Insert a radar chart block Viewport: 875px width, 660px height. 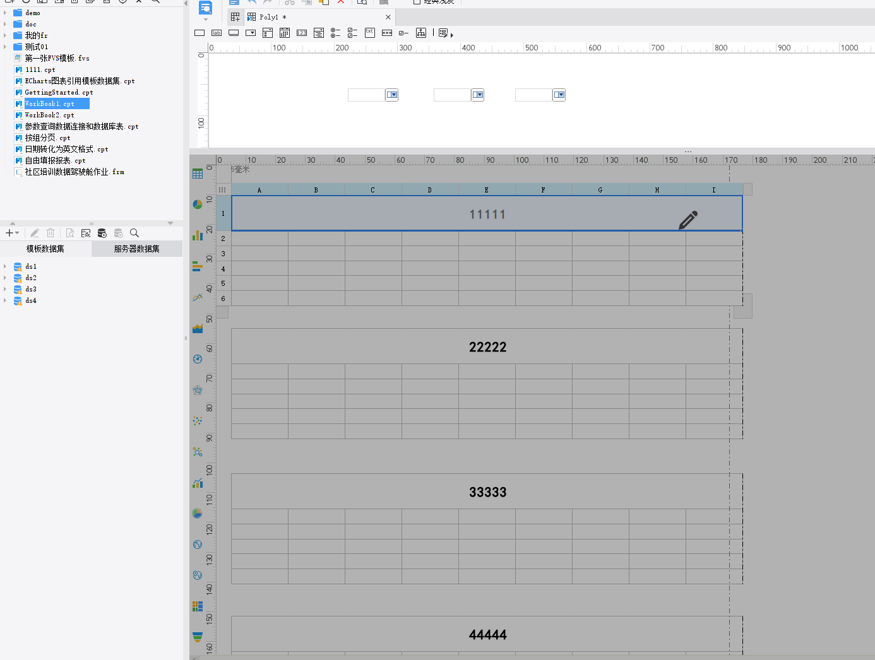[198, 390]
